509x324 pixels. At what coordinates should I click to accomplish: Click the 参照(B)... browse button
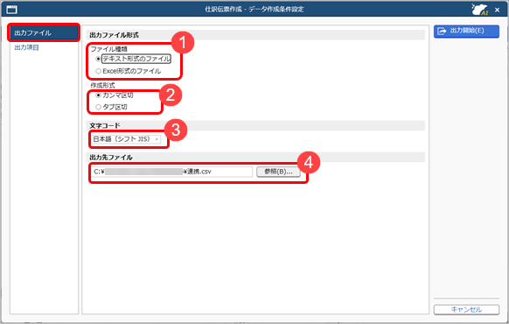278,172
